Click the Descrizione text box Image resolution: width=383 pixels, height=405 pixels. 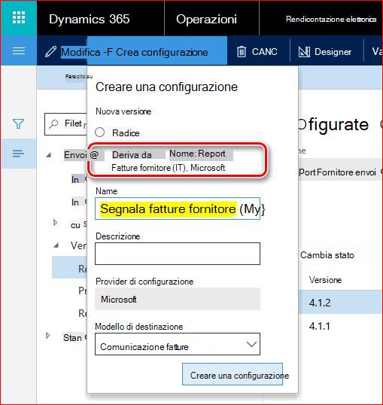[178, 254]
